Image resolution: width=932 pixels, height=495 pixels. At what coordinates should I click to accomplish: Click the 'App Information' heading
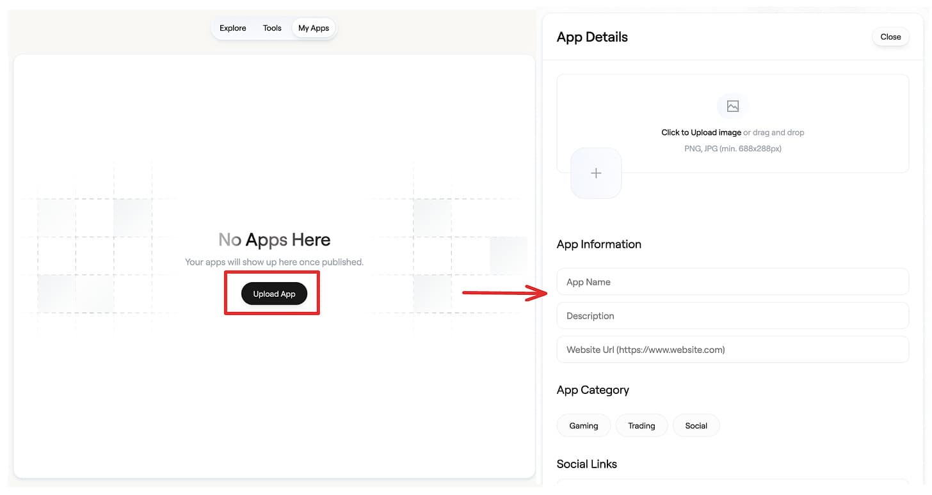click(x=599, y=244)
